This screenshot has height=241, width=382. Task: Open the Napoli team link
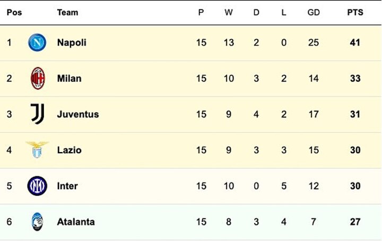pyautogui.click(x=72, y=42)
